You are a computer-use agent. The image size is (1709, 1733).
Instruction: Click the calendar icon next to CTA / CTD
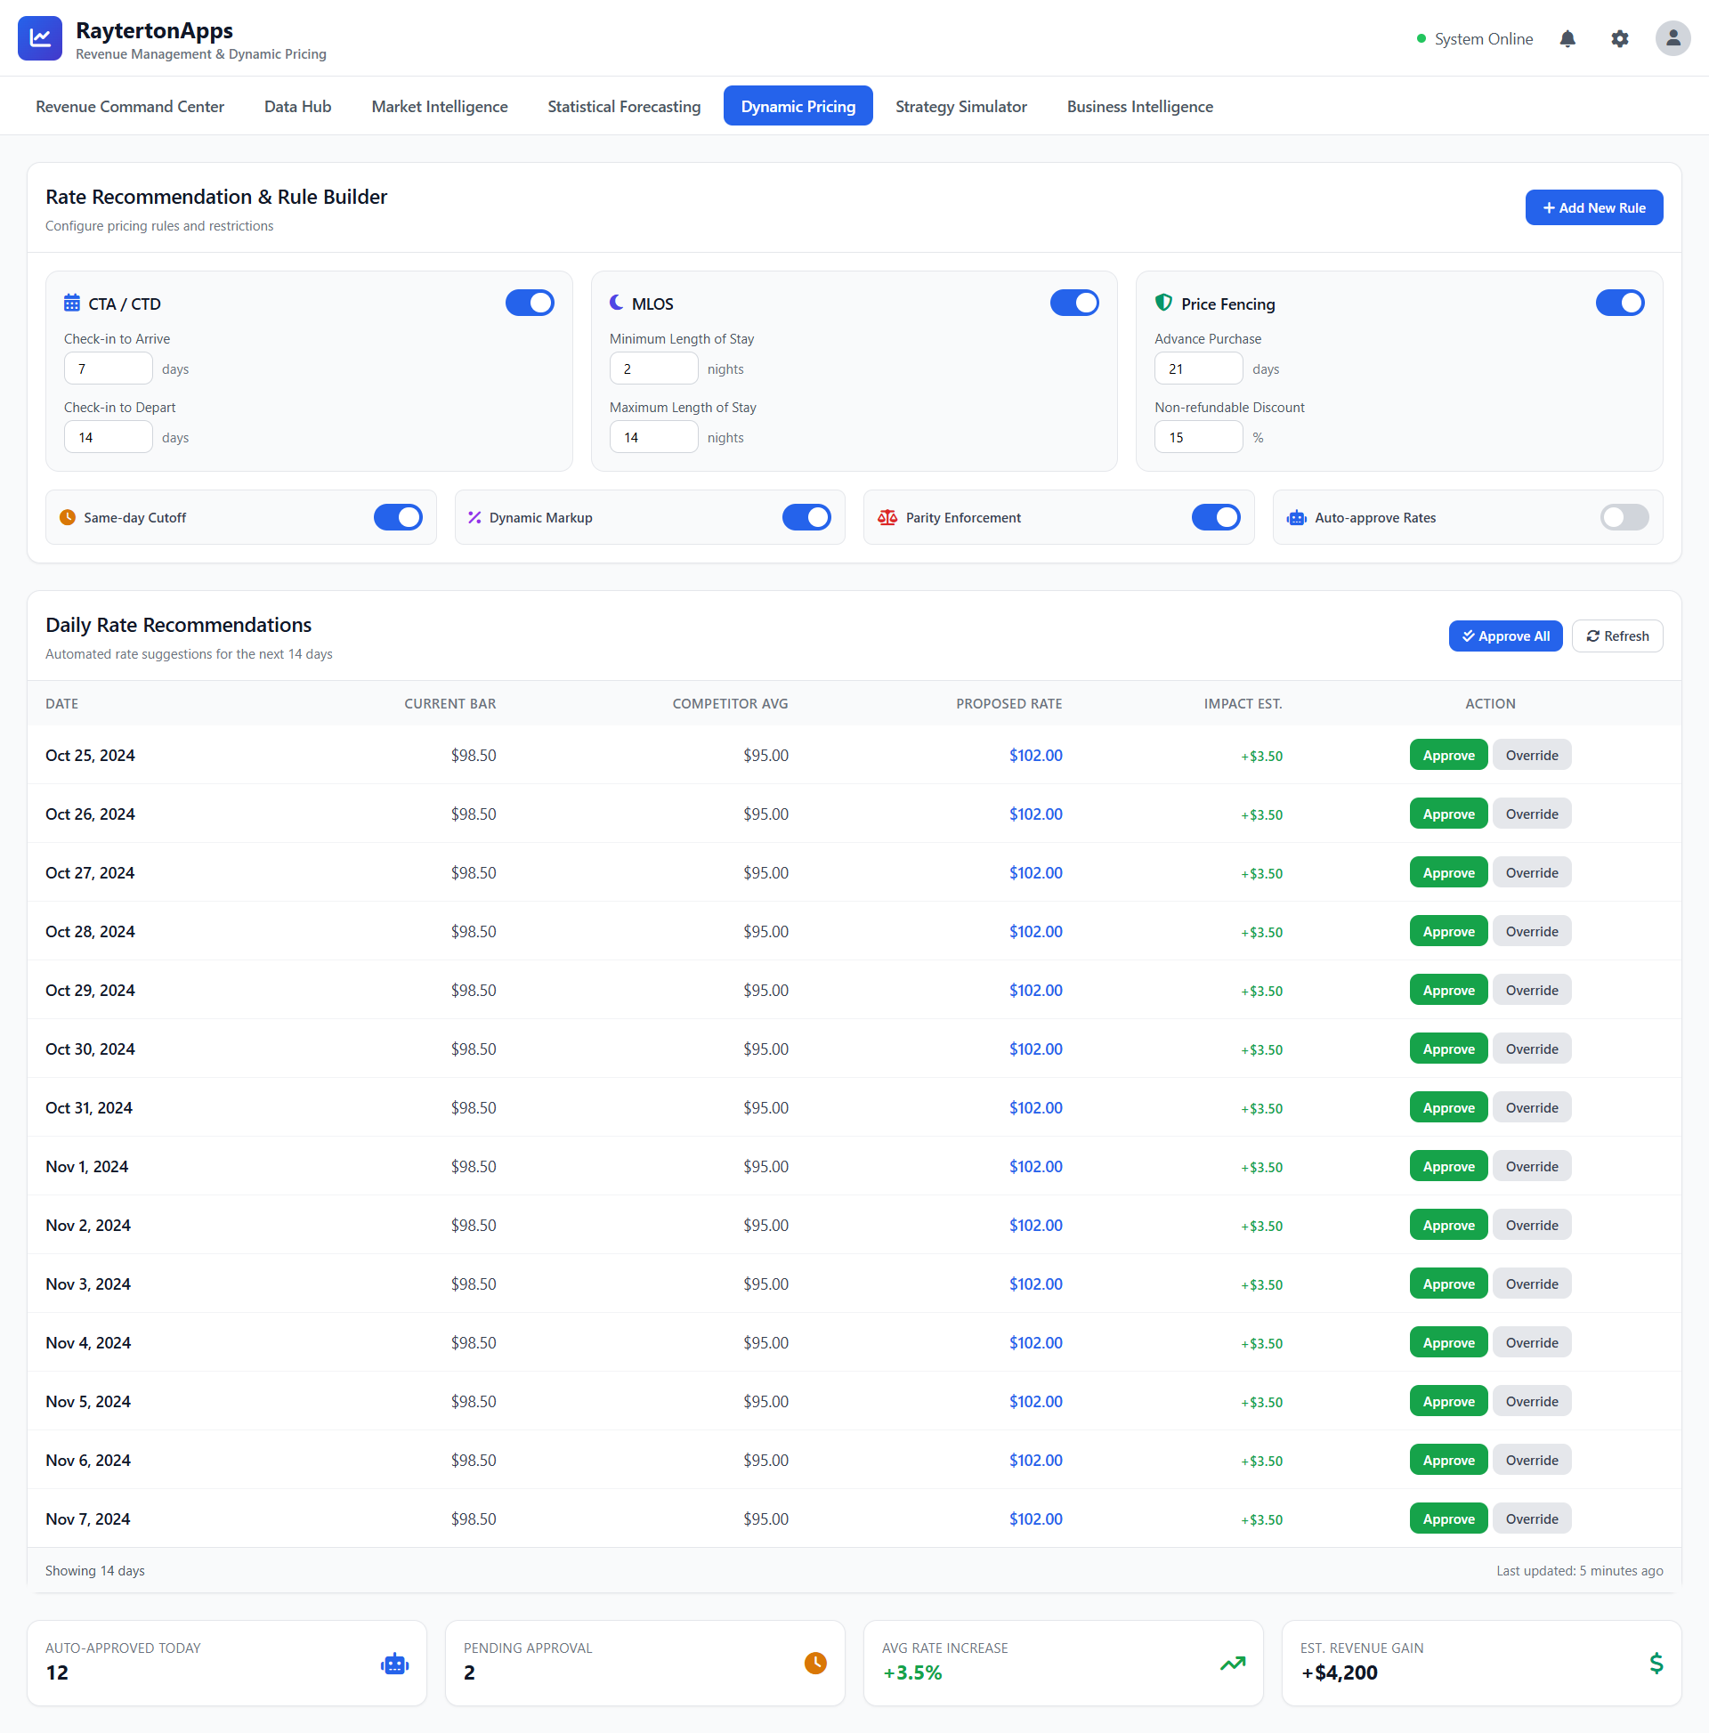click(x=73, y=304)
